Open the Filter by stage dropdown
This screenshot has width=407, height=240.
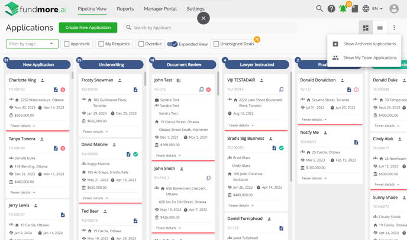coord(32,44)
